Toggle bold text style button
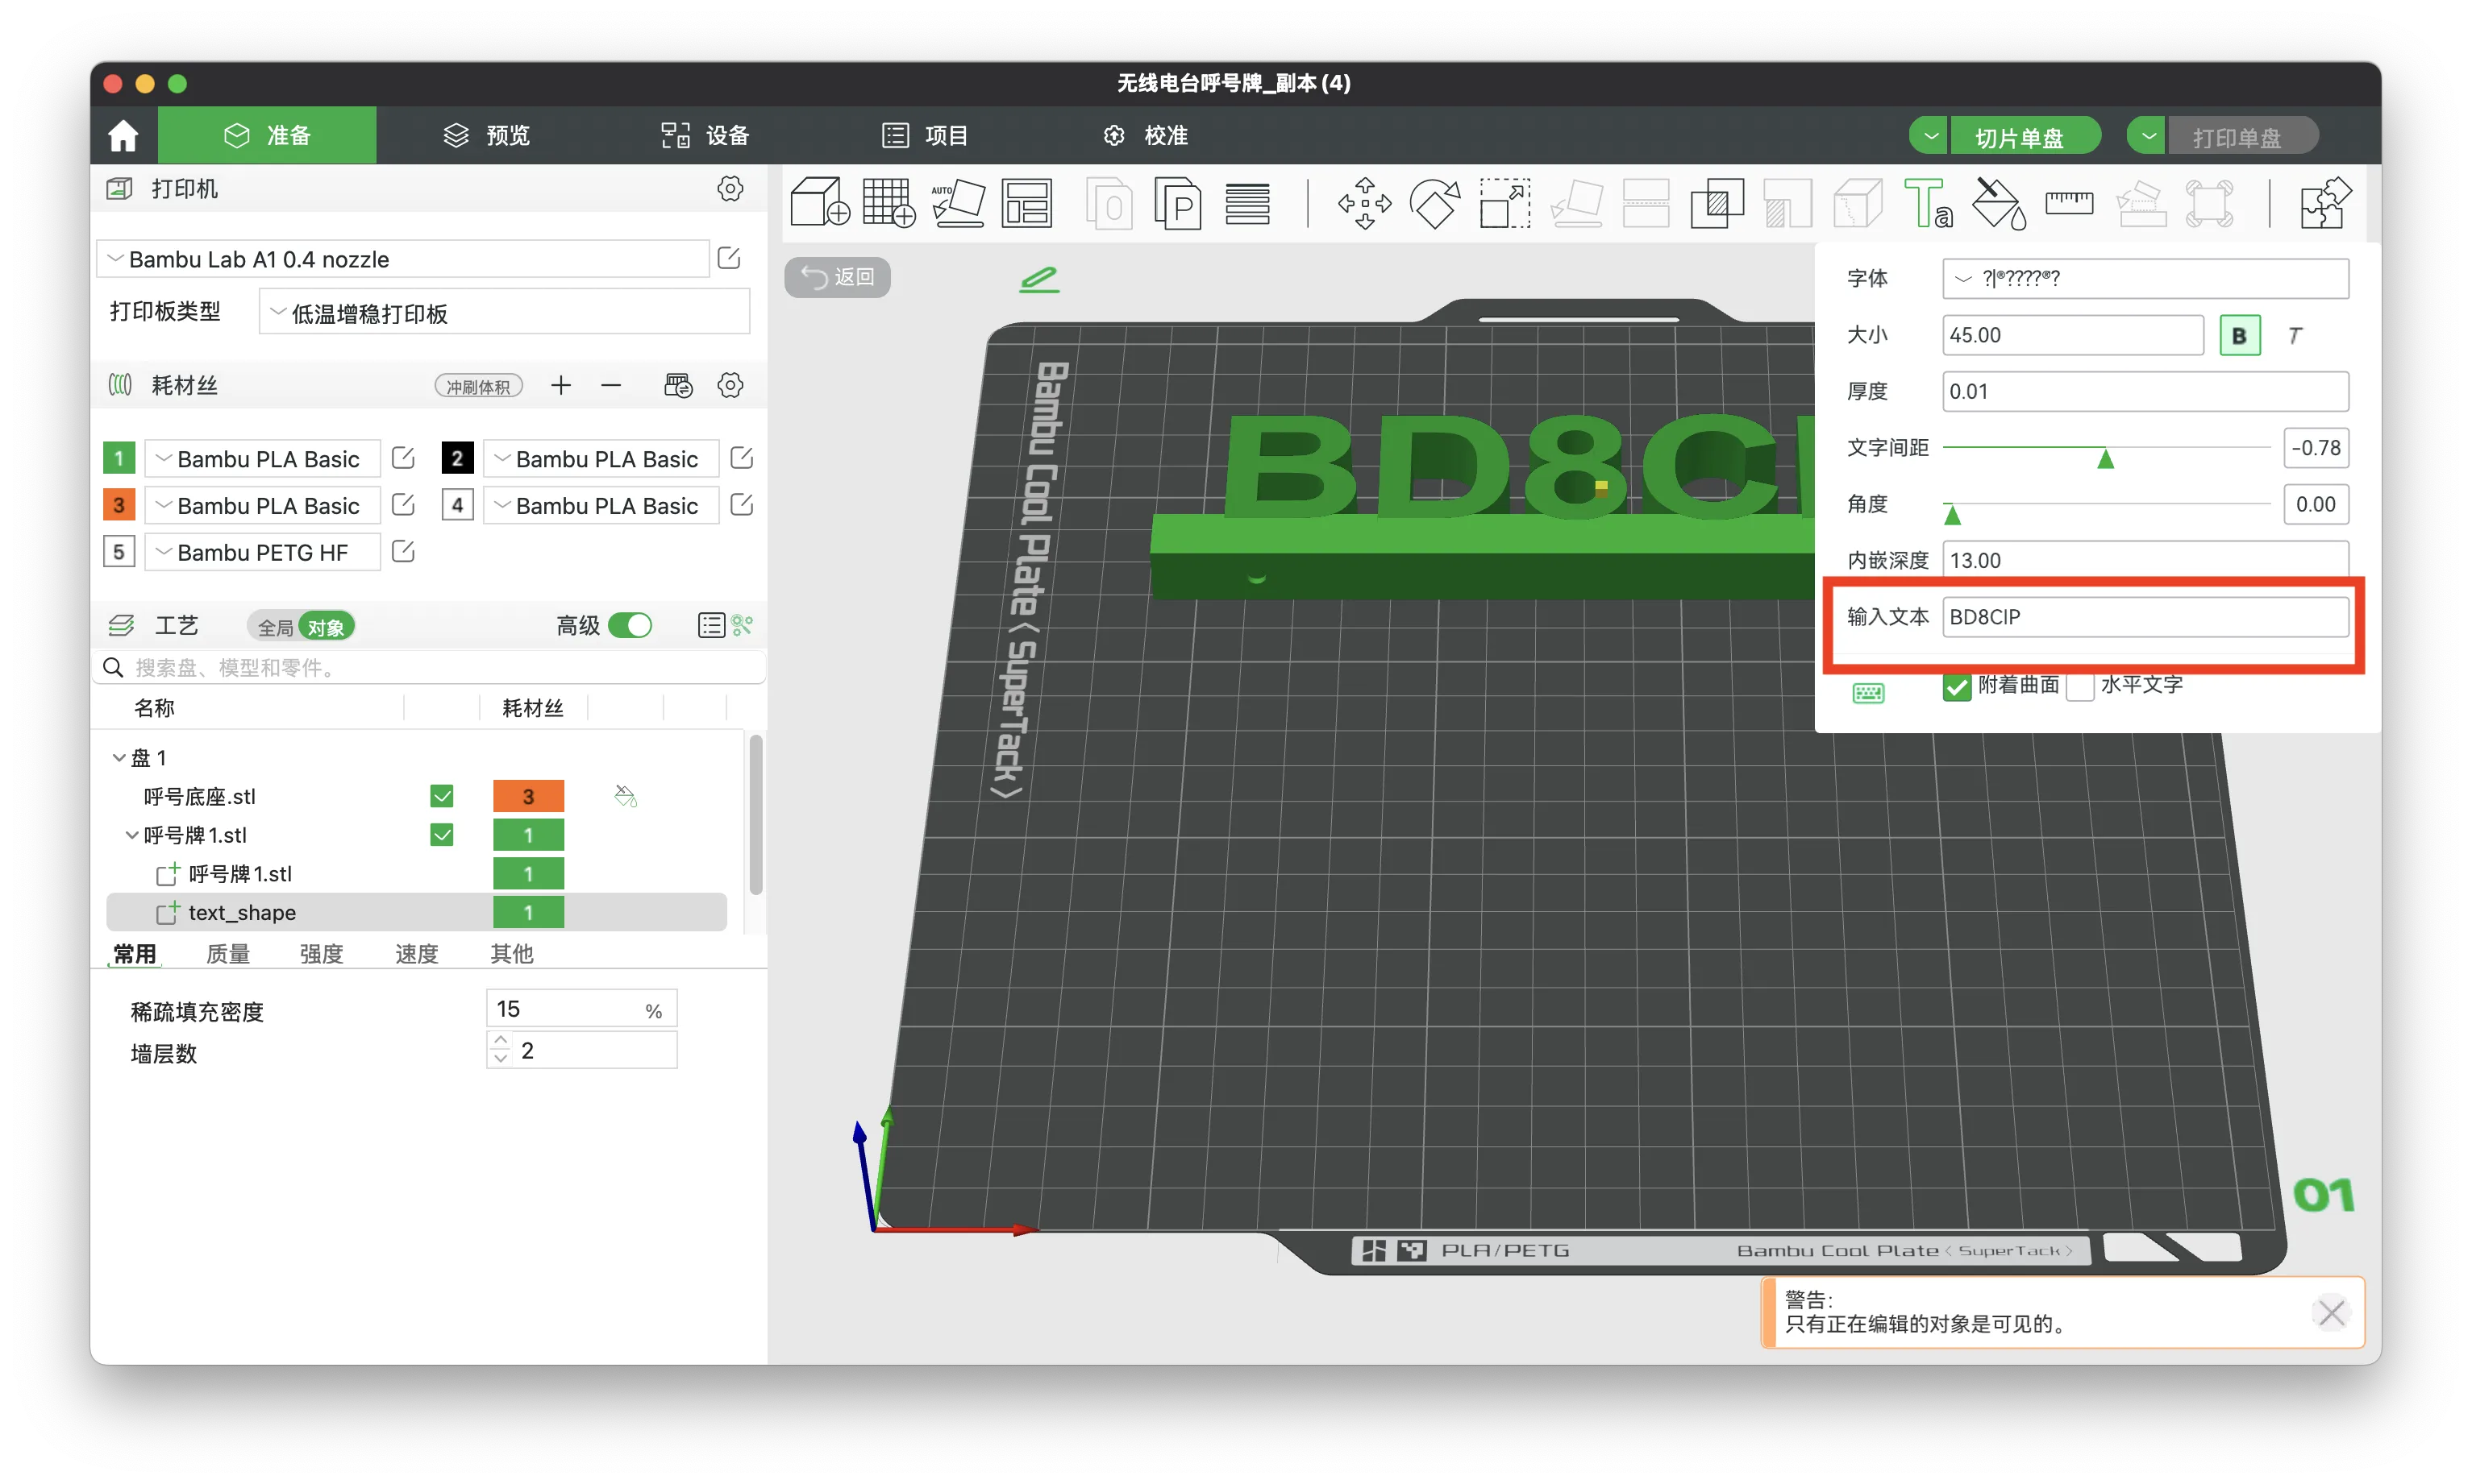Image resolution: width=2472 pixels, height=1484 pixels. [x=2239, y=335]
